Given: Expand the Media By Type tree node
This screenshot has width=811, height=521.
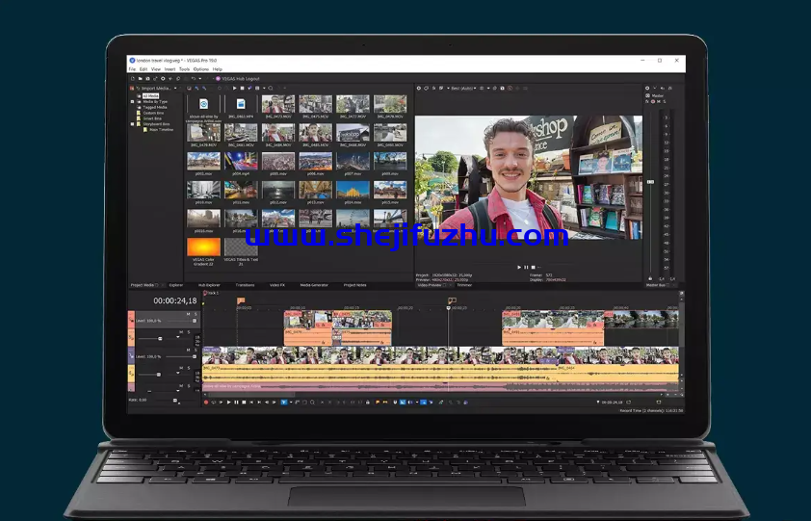Looking at the screenshot, I should tap(132, 102).
